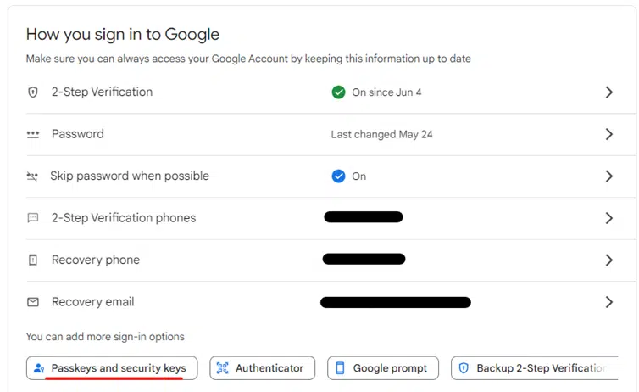
Task: Click the redacted recovery email address
Action: pyautogui.click(x=396, y=302)
